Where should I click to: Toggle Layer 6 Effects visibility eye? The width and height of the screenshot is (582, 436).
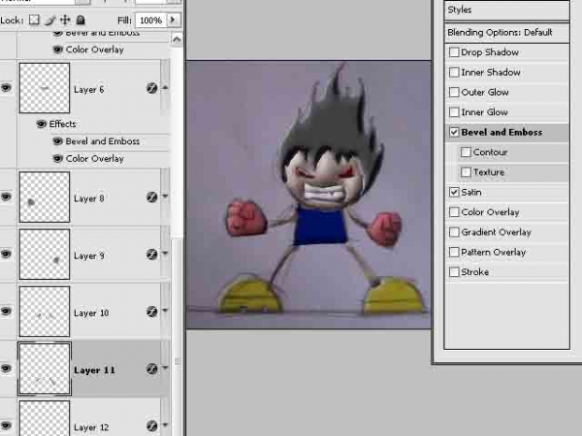click(x=42, y=124)
